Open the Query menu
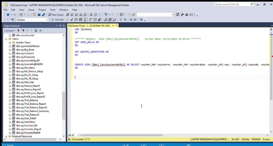The width and height of the screenshot is (273, 146). coord(31,10)
